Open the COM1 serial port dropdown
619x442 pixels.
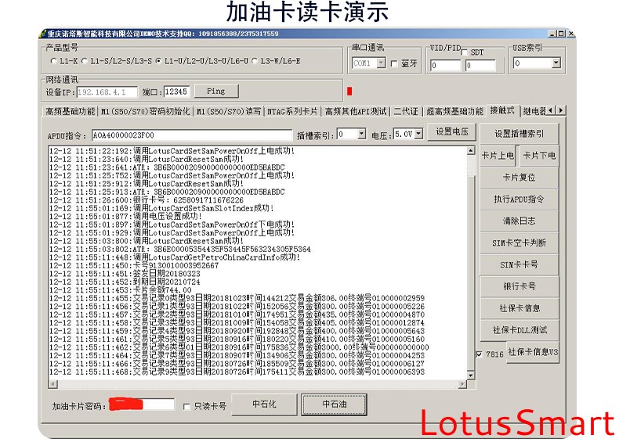(381, 63)
